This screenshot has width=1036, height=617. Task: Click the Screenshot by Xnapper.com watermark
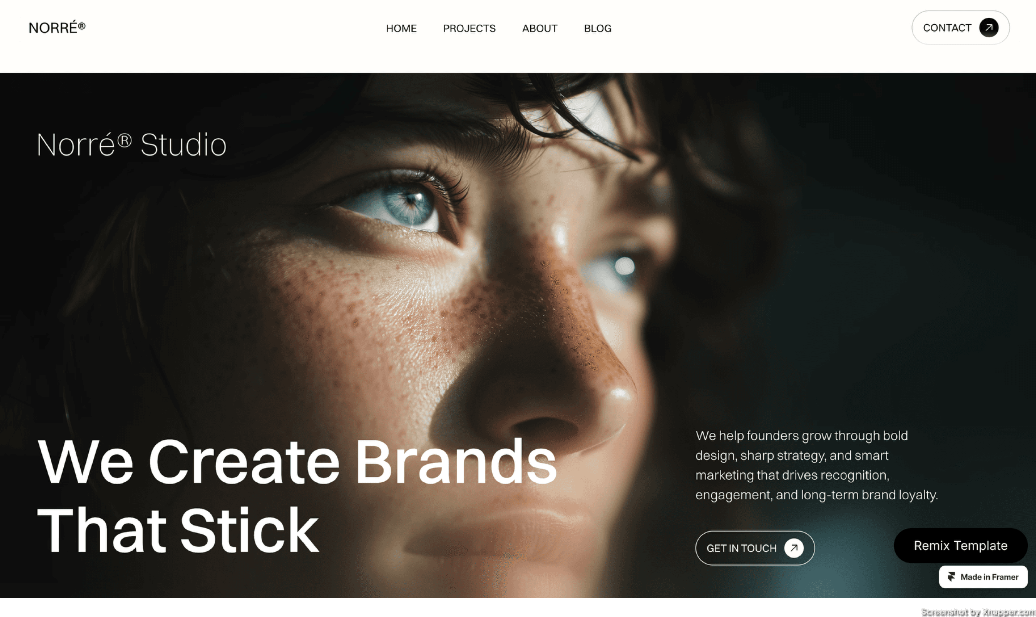coord(978,612)
